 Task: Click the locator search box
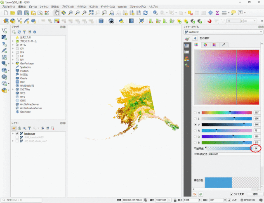click(x=21, y=200)
